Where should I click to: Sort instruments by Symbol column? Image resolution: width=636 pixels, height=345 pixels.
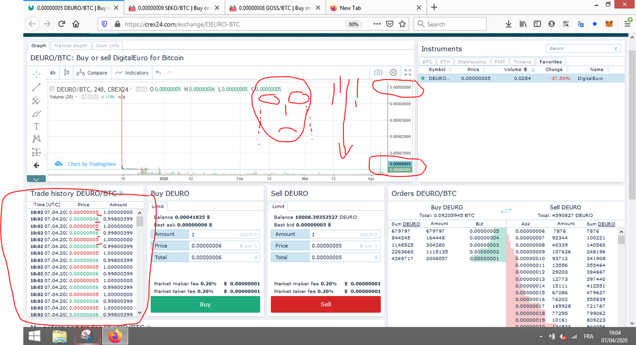(x=440, y=70)
